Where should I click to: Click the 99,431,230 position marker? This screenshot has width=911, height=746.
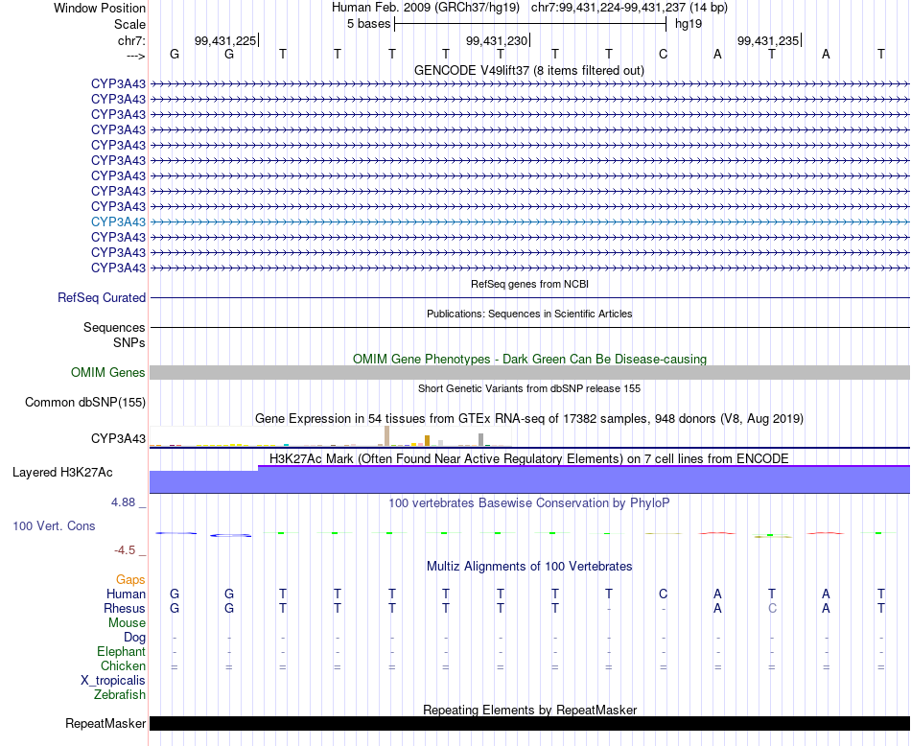point(497,40)
